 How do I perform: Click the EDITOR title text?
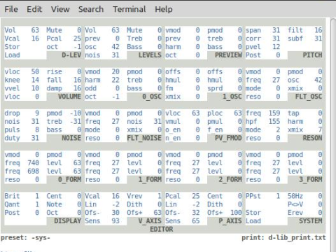(162, 230)
